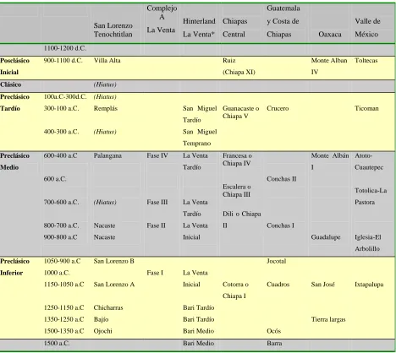Click the 'Ixtapalupa' cell
396x353 pixels.
(x=369, y=285)
